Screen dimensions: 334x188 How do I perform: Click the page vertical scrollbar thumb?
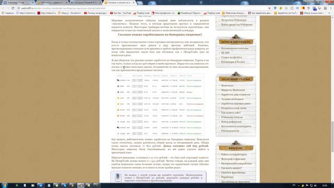[332, 136]
